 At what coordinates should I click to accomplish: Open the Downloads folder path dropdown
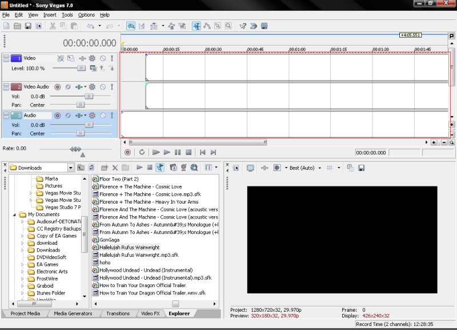(71, 168)
